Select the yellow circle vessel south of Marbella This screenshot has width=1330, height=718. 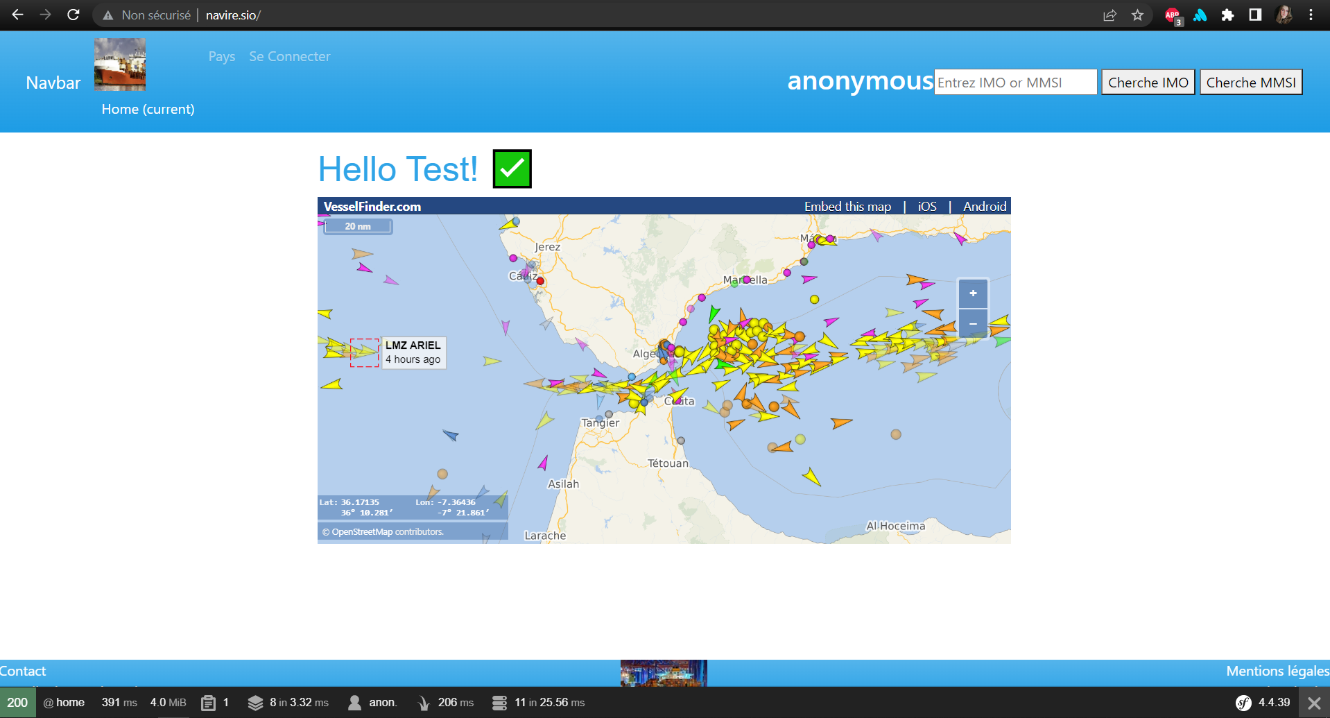(815, 300)
